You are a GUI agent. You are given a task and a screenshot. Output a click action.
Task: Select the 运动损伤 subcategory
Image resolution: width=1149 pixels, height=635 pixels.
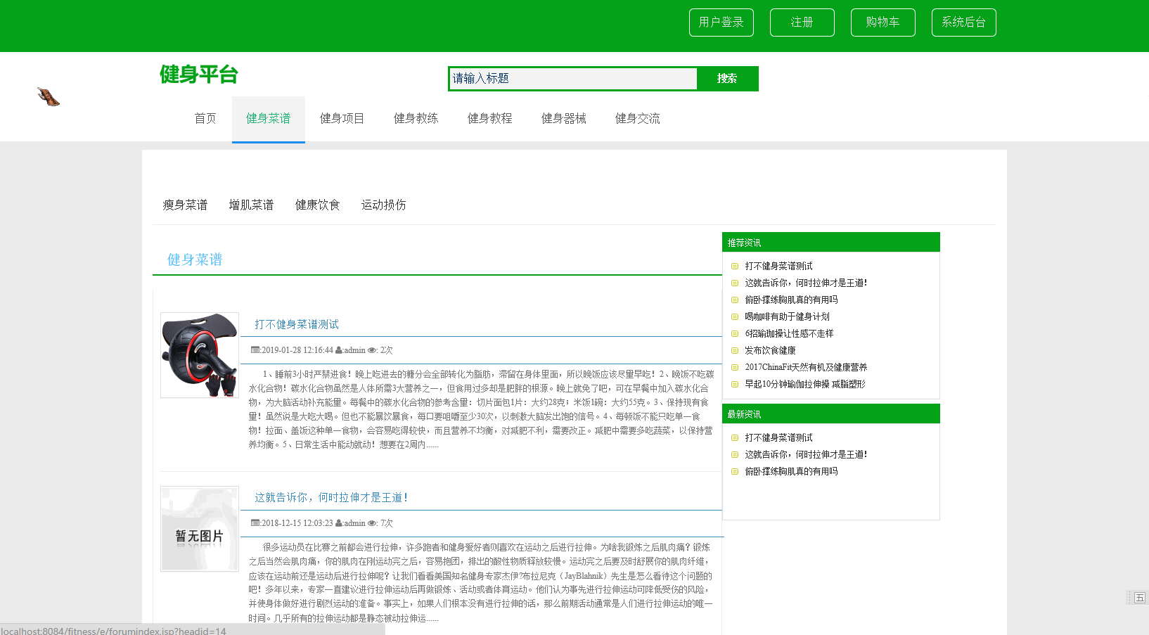[x=384, y=205]
